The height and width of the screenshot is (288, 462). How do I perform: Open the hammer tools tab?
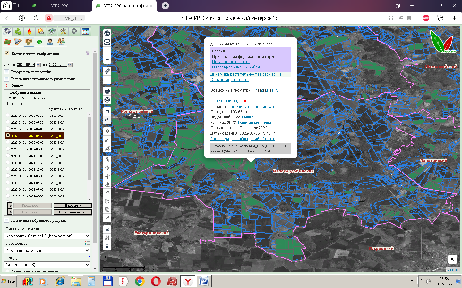[x=63, y=31]
